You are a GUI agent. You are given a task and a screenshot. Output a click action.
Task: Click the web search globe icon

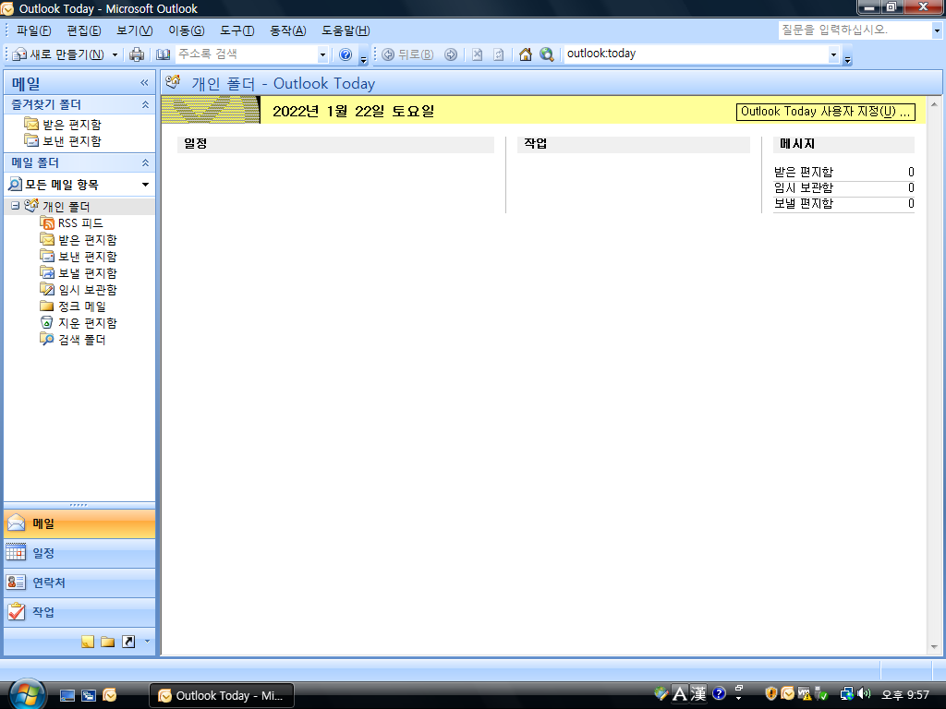(x=547, y=54)
